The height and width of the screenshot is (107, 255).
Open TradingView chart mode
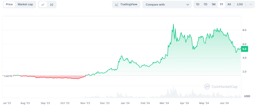pyautogui.click(x=126, y=5)
